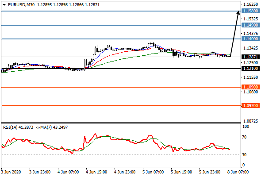This screenshot has width=261, height=177.
Task: Select the 1.14000 blue level label
Action: (x=250, y=39)
